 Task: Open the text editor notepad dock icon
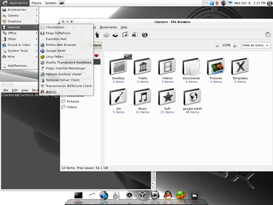(91, 195)
